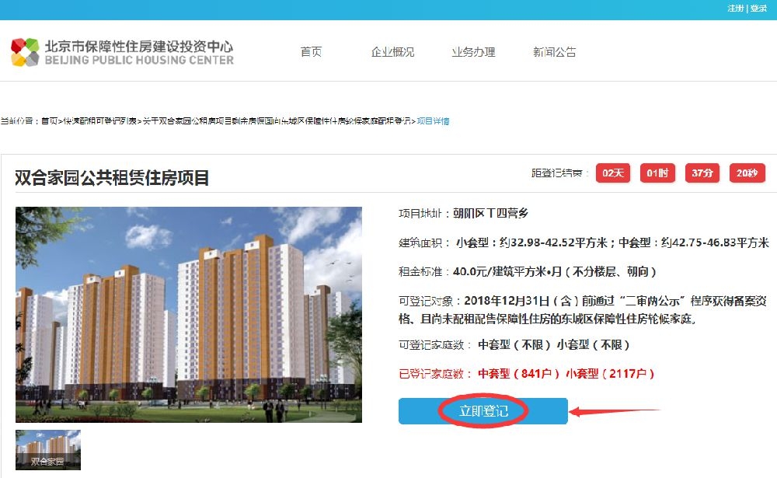Click the 双合家园公共租赁住房项目 title heading
The width and height of the screenshot is (777, 478).
pyautogui.click(x=112, y=177)
